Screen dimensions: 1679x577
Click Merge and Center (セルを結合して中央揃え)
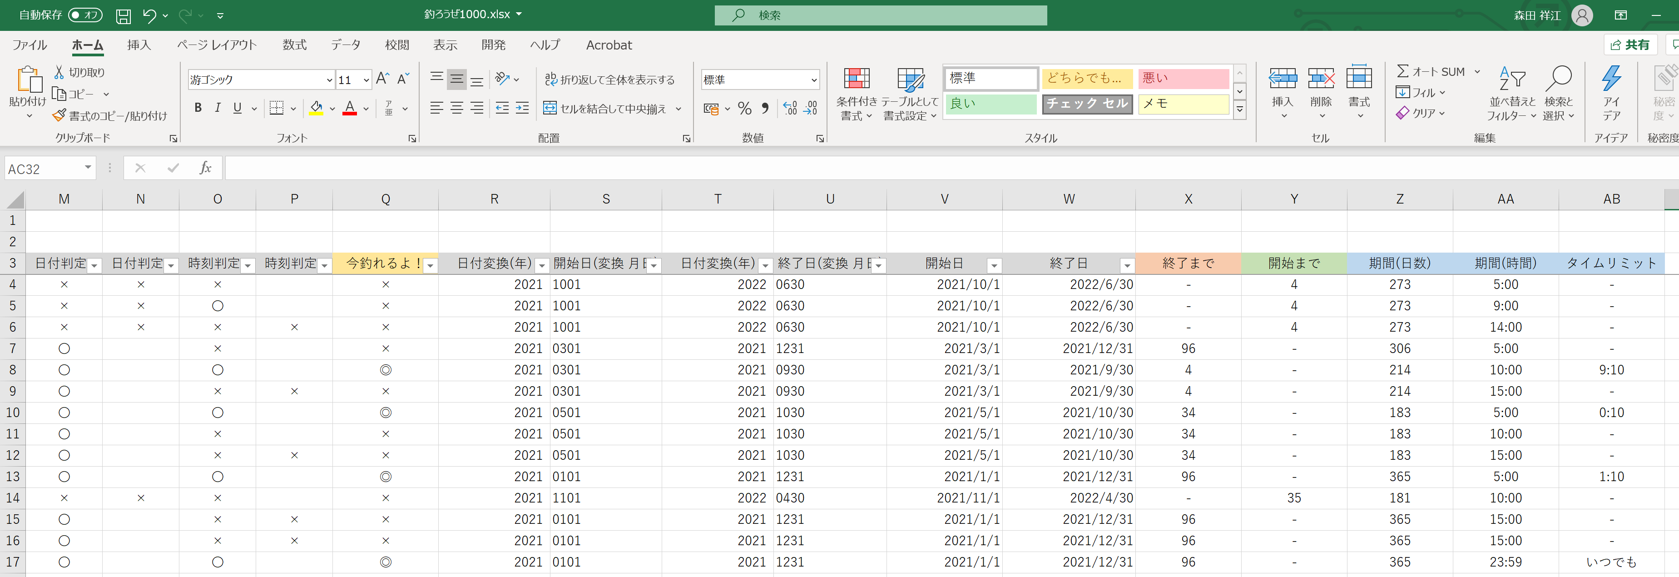(x=604, y=108)
